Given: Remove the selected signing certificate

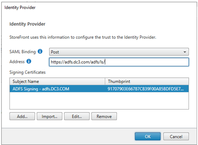Looking at the screenshot, I should [104, 116].
